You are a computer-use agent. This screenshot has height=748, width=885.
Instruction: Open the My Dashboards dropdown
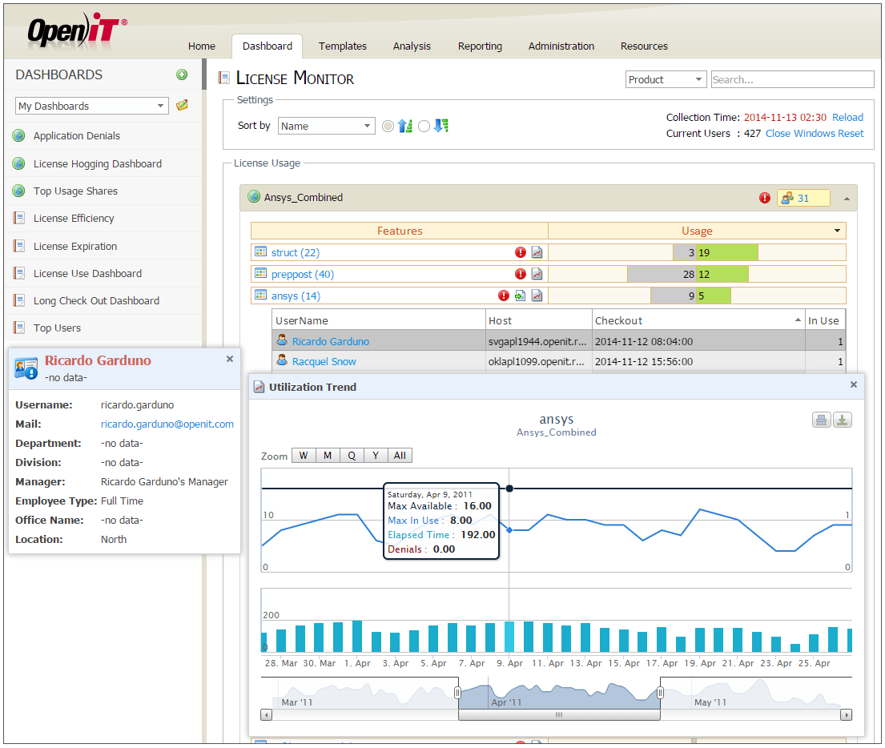[92, 106]
